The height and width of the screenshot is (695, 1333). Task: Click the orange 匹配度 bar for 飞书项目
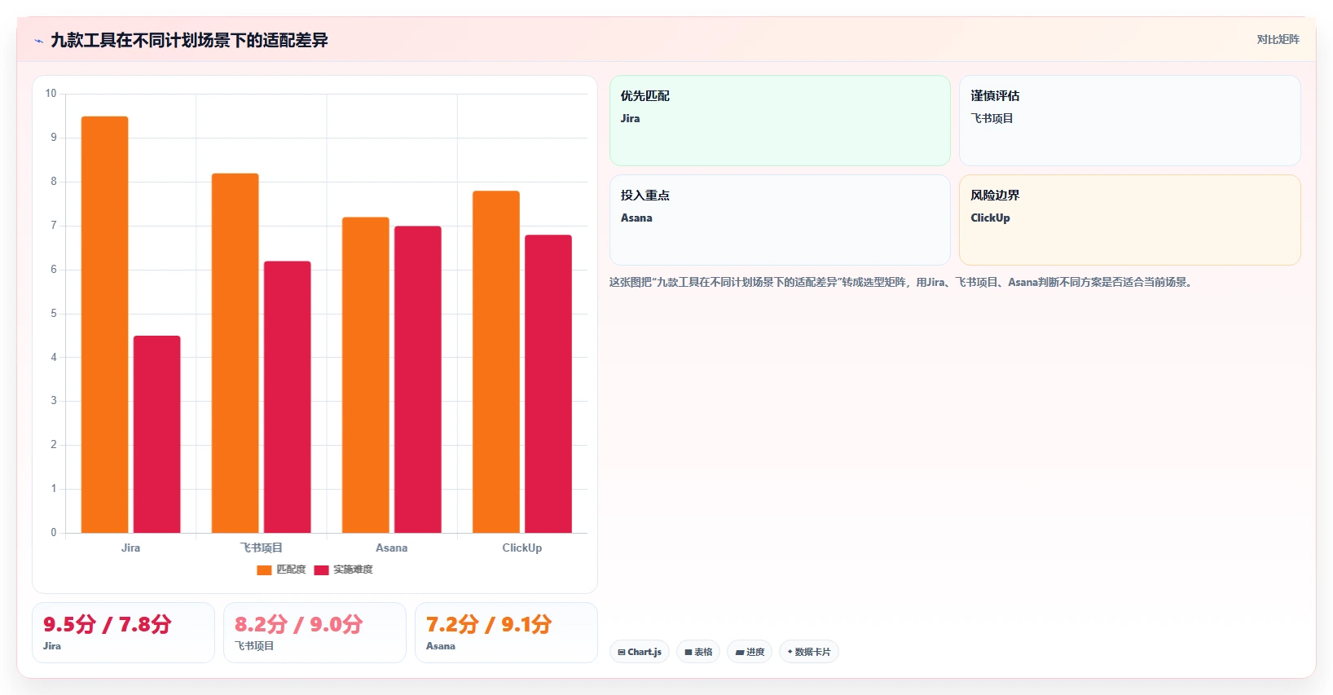tap(235, 353)
